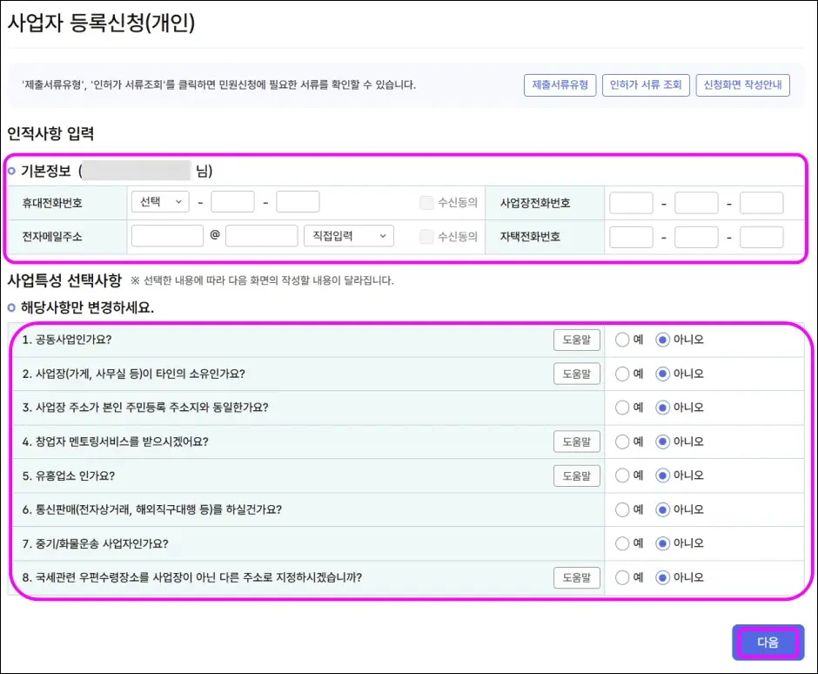Focus middle 자택전화번호 field
818x674 pixels.
(x=696, y=237)
